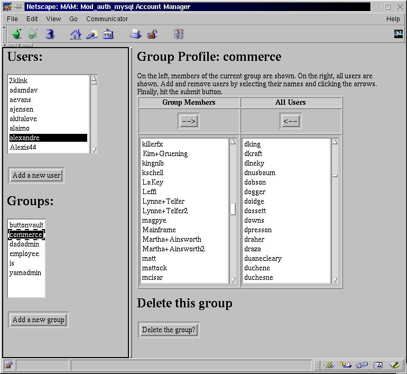Select Mainframe in Group Members
Viewport: 407px width, 374px height.
[184, 230]
